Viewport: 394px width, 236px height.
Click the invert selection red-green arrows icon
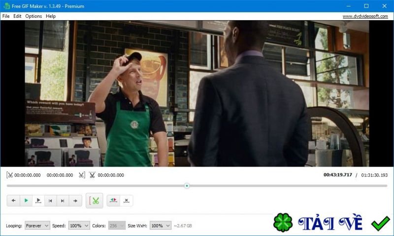[114, 201]
